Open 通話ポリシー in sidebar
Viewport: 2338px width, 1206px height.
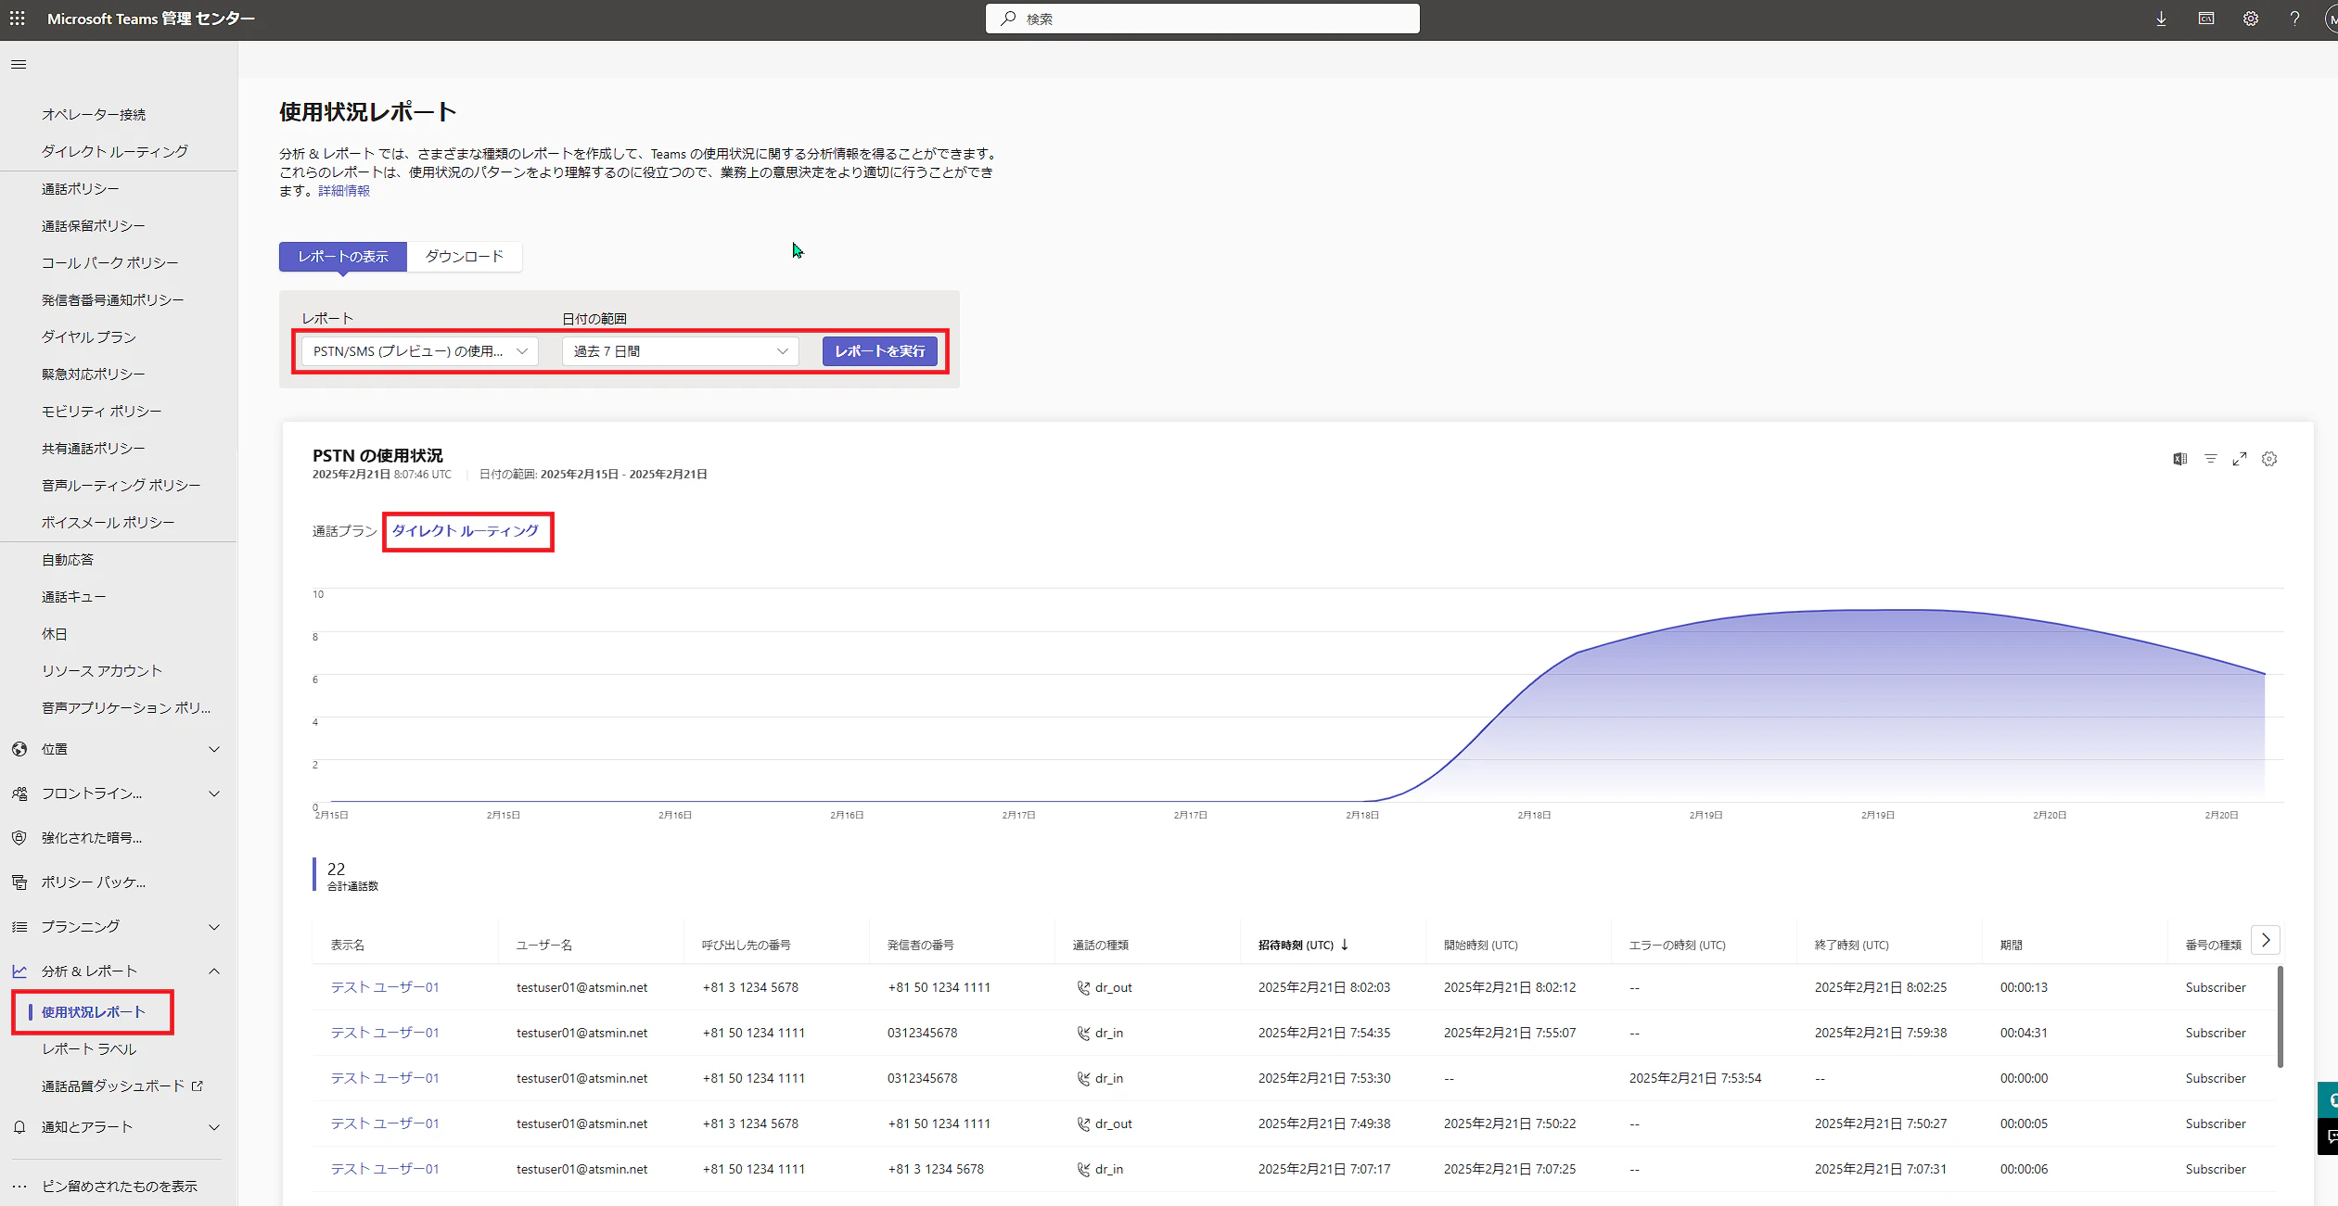[81, 189]
